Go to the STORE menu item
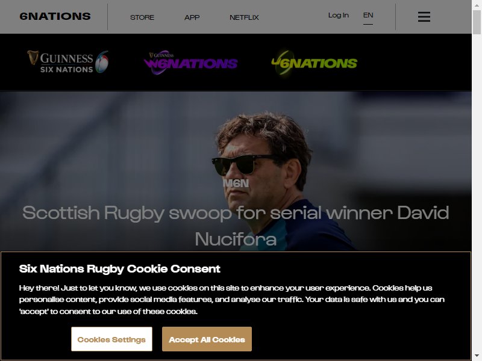This screenshot has height=361, width=482. point(142,17)
